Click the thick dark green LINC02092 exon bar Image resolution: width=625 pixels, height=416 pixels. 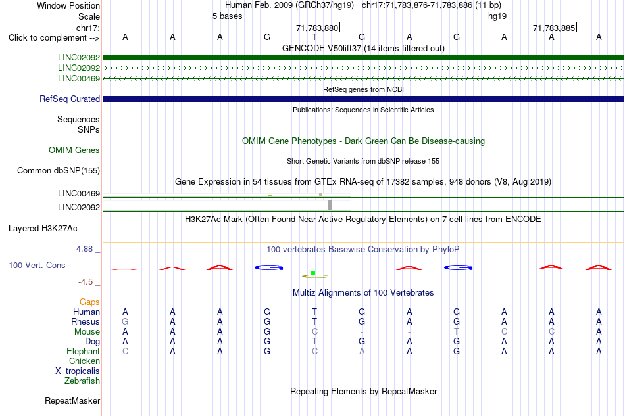pos(363,57)
